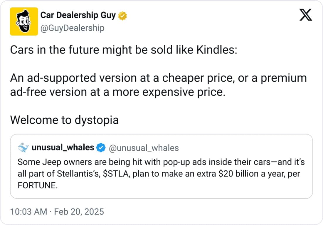The image size is (323, 225).
Task: Click the Car Dealership Guy profile avatar
Action: pyautogui.click(x=24, y=21)
